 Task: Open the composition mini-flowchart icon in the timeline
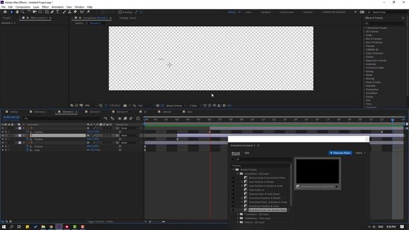click(x=105, y=118)
